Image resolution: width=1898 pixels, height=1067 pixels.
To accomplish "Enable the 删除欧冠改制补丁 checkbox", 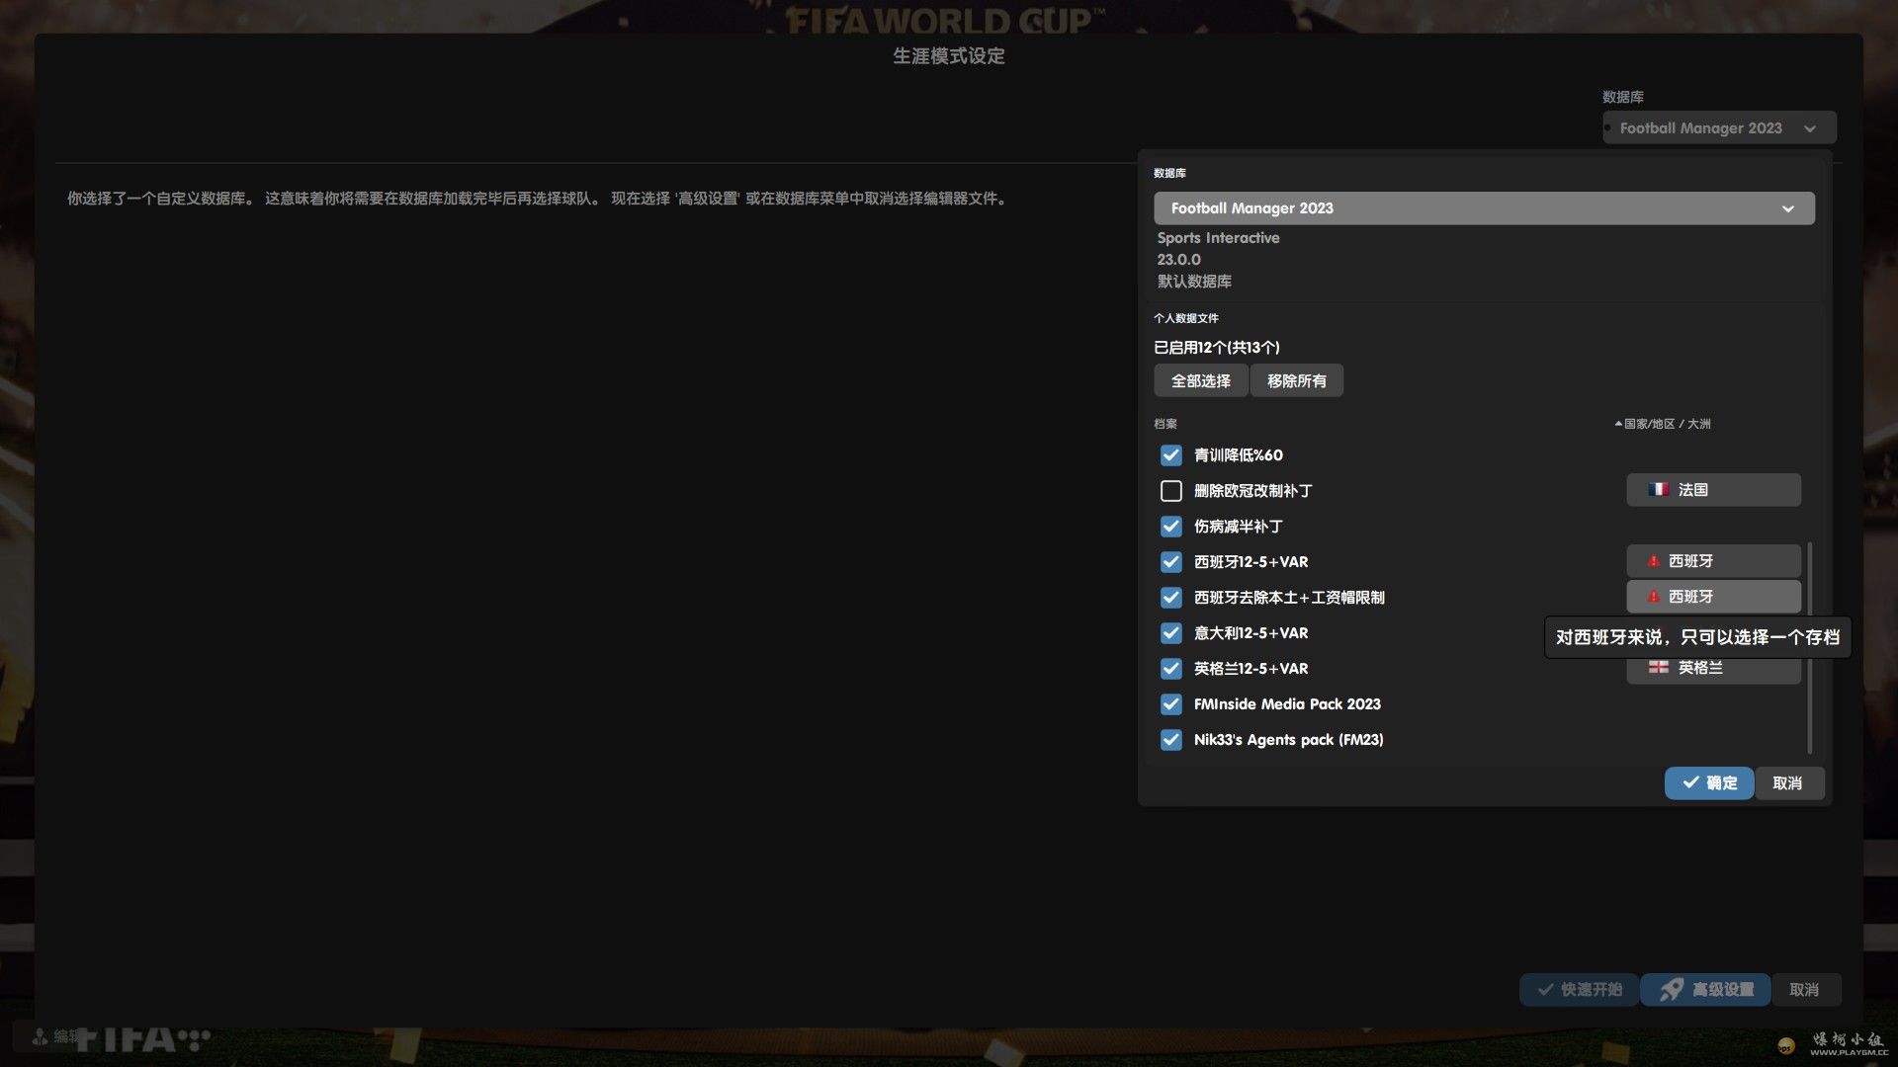I will pos(1170,491).
